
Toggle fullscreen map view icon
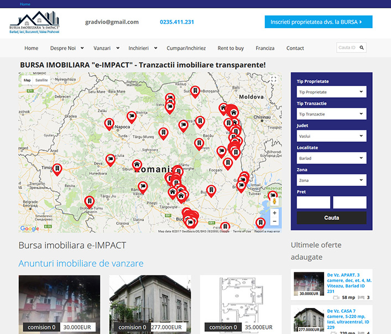[x=274, y=79]
